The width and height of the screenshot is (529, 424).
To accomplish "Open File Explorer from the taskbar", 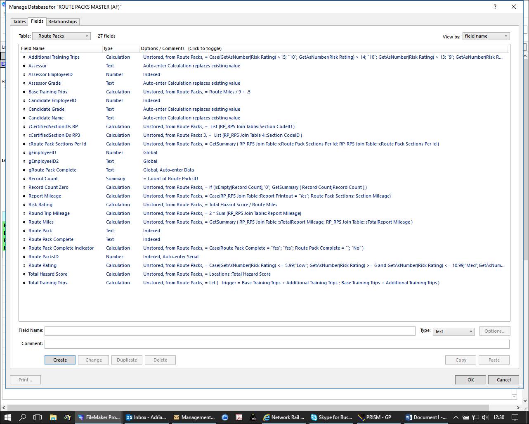I will (x=53, y=417).
